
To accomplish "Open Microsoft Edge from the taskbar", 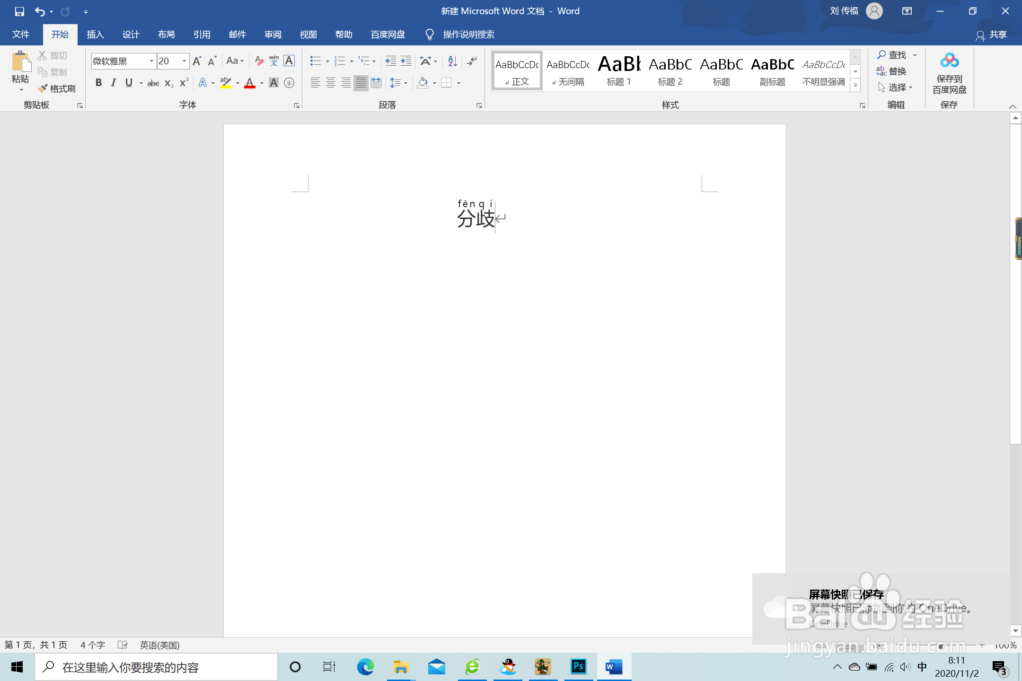I will (x=365, y=667).
